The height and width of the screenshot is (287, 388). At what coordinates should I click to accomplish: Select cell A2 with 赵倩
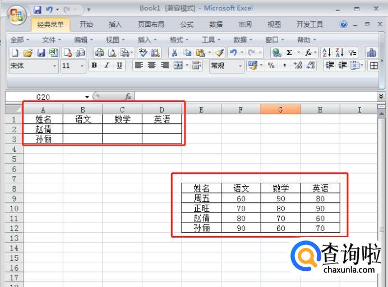click(x=43, y=129)
